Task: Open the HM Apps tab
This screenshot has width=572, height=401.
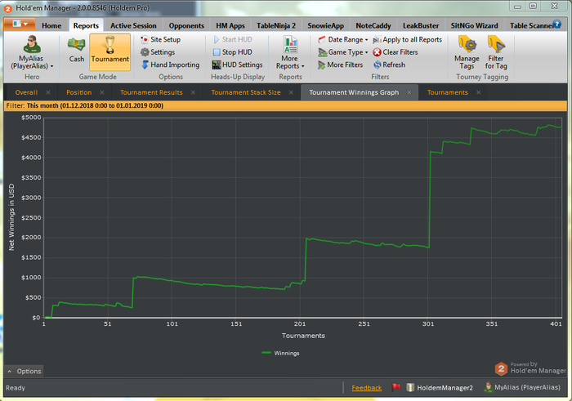Action: pos(230,25)
